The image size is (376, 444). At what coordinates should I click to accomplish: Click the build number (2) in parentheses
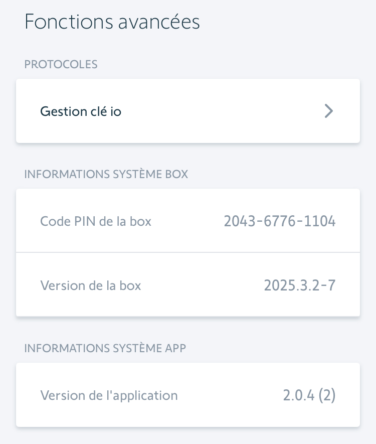tap(327, 395)
